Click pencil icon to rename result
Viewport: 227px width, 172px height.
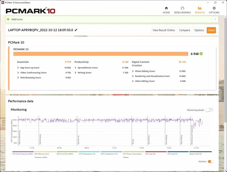[x=76, y=30]
